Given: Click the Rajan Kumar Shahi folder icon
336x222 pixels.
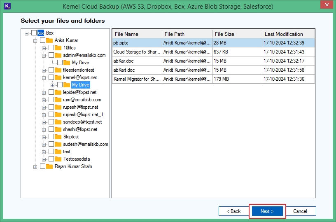Looking at the screenshot, I should coord(49,166).
